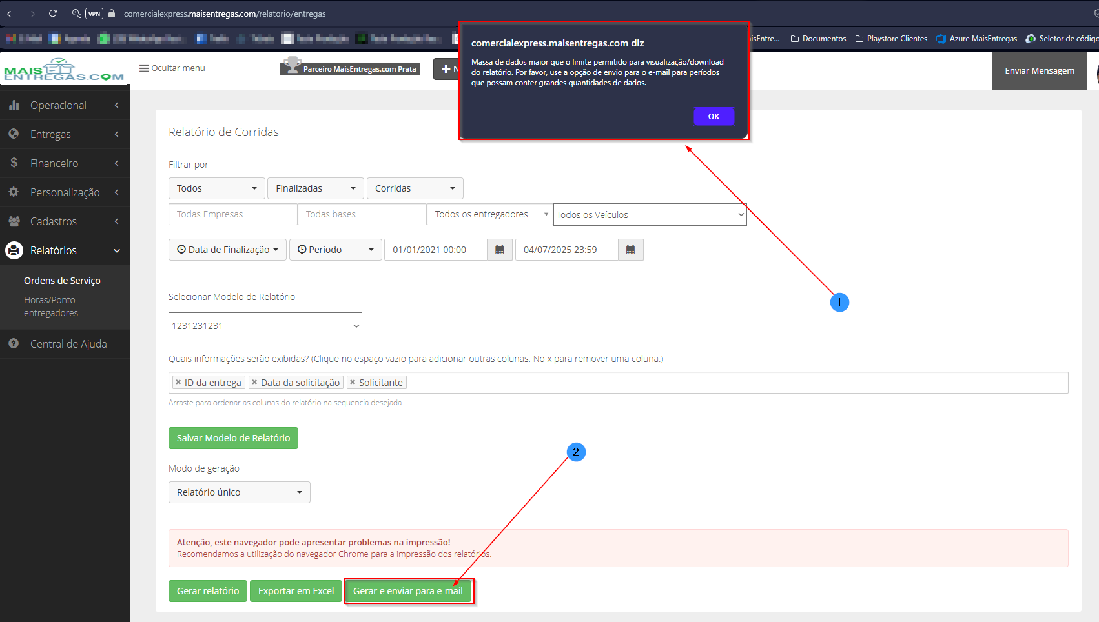Click Gerar e enviar para e-mail

(408, 591)
